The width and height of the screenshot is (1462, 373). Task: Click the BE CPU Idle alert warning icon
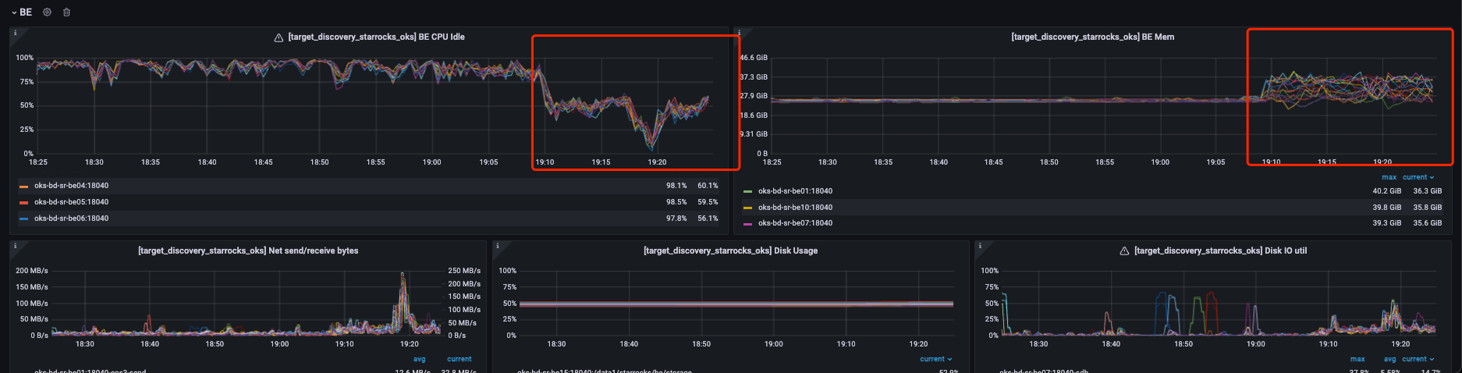279,37
